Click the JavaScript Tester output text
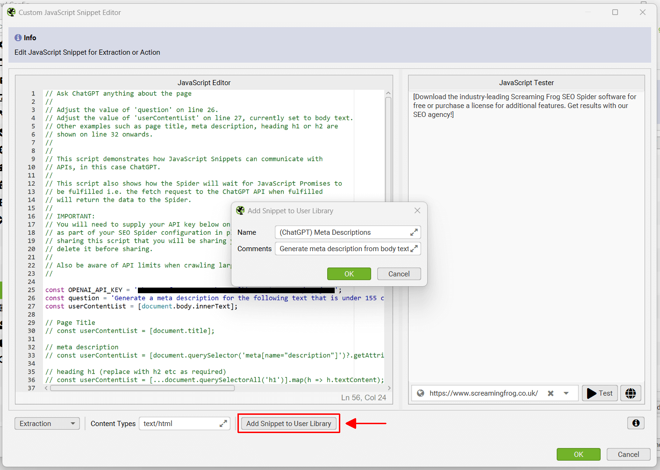660x470 pixels. click(x=524, y=106)
